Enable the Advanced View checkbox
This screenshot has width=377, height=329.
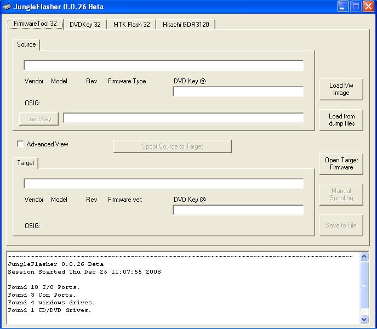[x=20, y=144]
